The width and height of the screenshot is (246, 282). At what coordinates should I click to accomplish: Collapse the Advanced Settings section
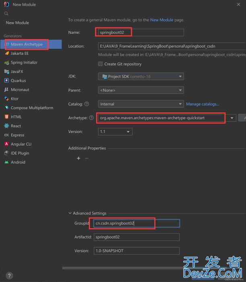70,213
